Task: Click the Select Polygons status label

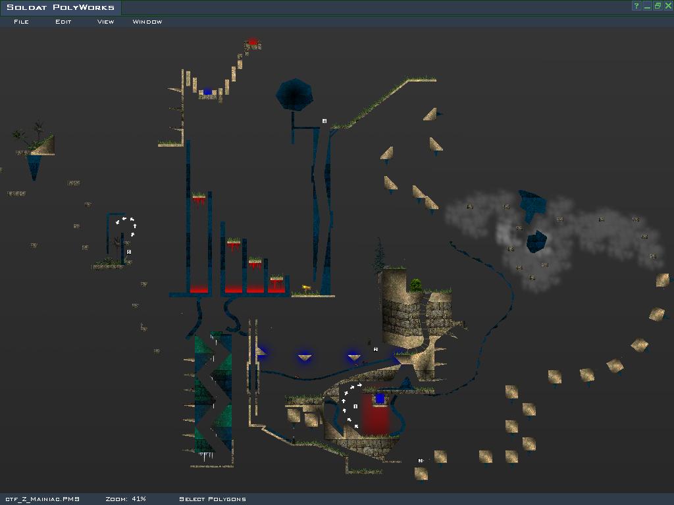Action: [212, 499]
